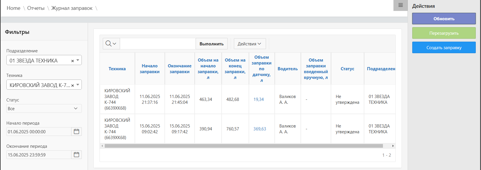481x170 pixels.
Task: Click Создать заправку button
Action: (444, 47)
